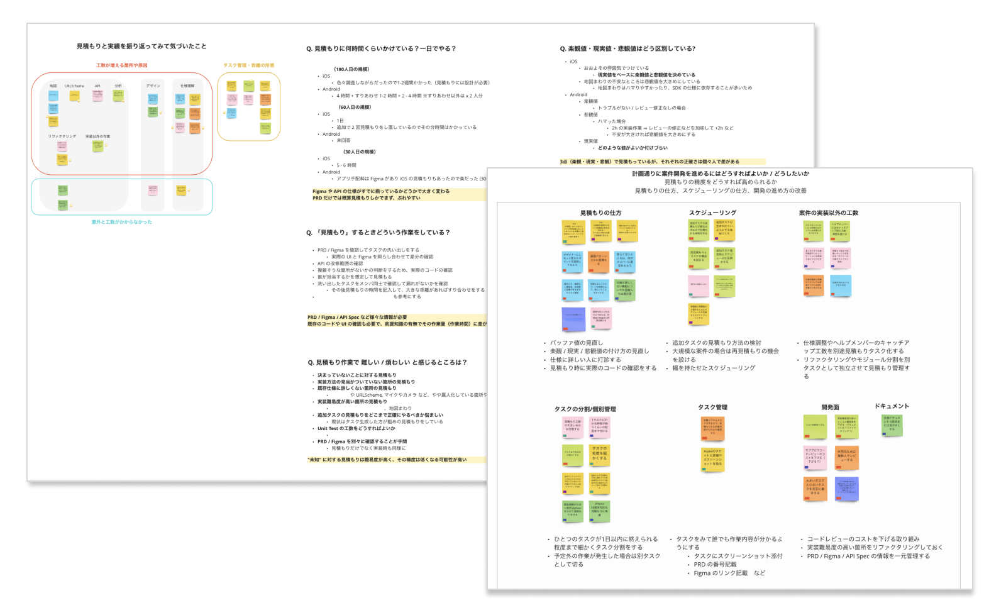This screenshot has height=615, width=1006.
Task: Click the emoji stamp beside the 仕様理解 orange note
Action: click(203, 128)
